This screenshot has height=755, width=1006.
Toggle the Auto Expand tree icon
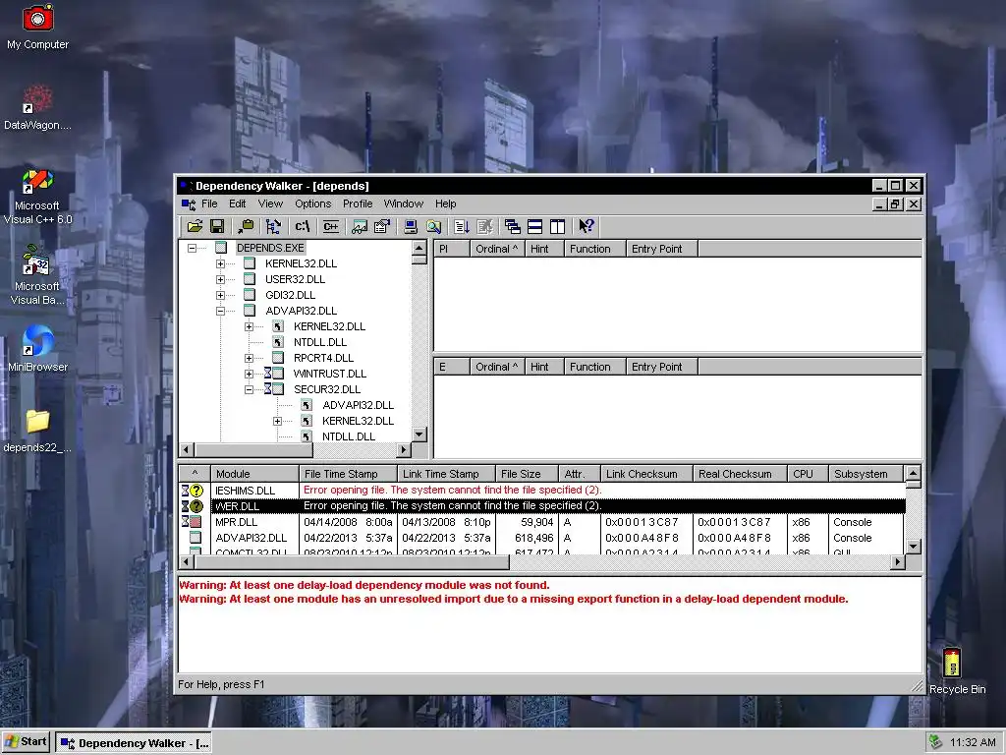point(273,226)
